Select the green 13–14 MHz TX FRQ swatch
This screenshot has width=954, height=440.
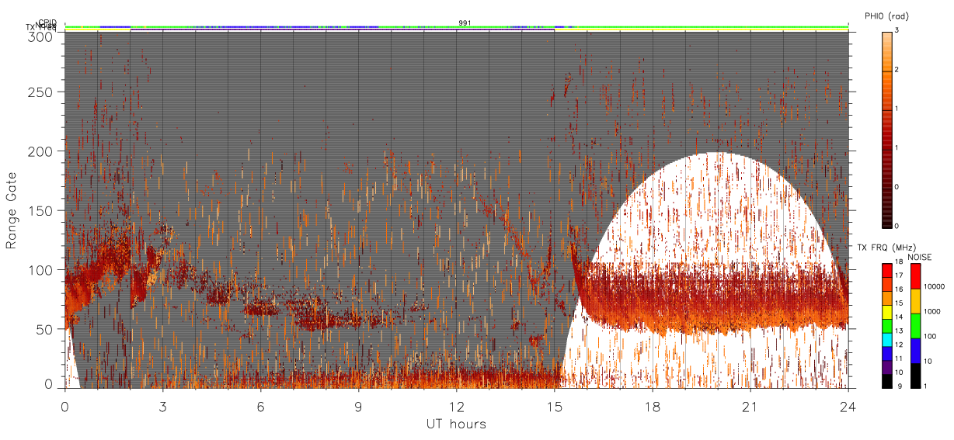pos(886,326)
